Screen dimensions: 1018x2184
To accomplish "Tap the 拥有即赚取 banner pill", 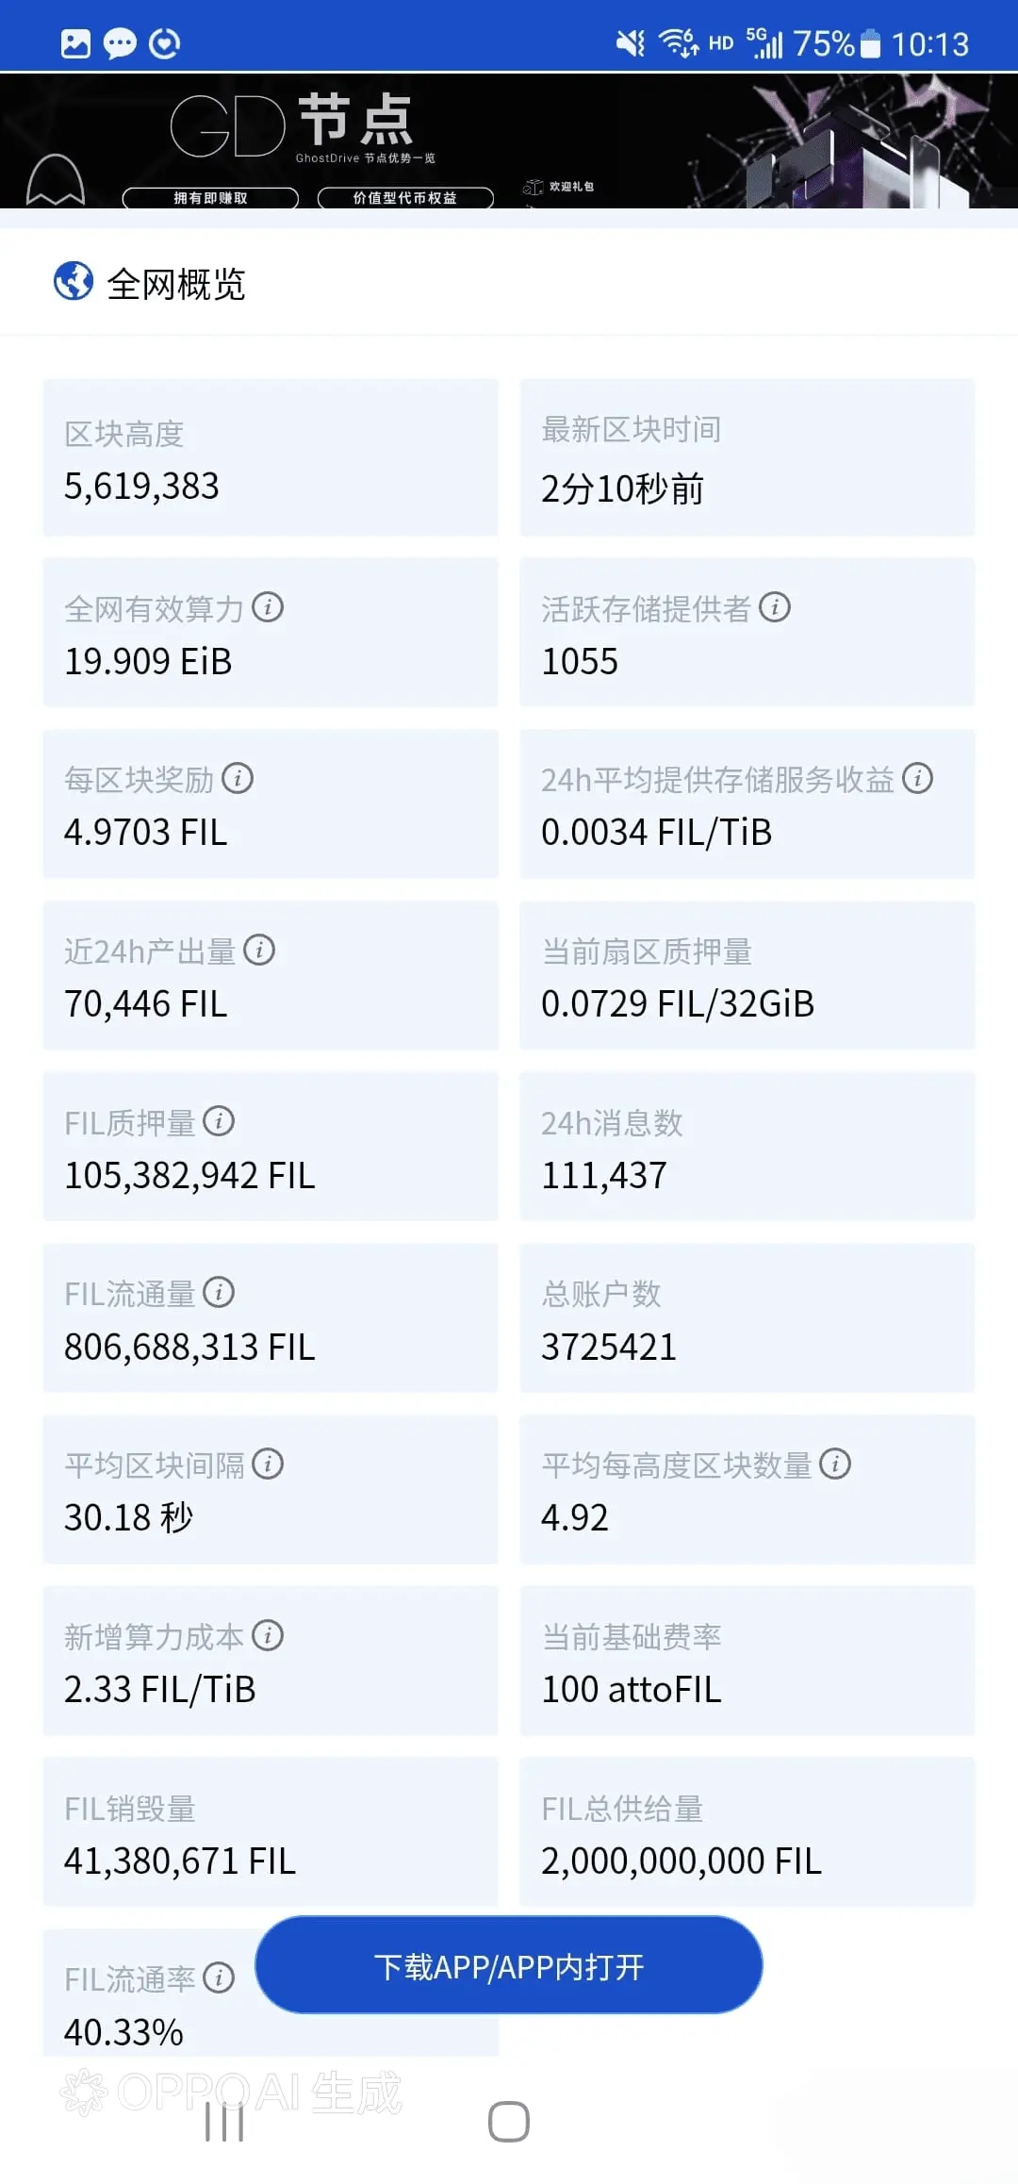I will click(x=210, y=198).
